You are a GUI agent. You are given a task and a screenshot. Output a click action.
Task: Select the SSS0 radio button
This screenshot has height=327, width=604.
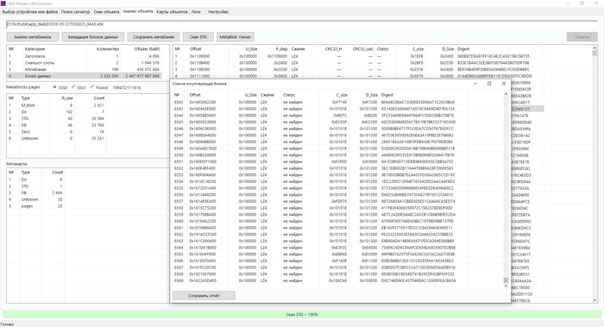(x=54, y=87)
